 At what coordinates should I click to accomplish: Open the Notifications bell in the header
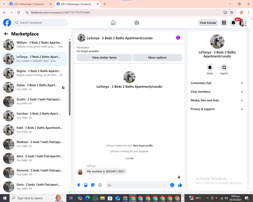(233, 23)
